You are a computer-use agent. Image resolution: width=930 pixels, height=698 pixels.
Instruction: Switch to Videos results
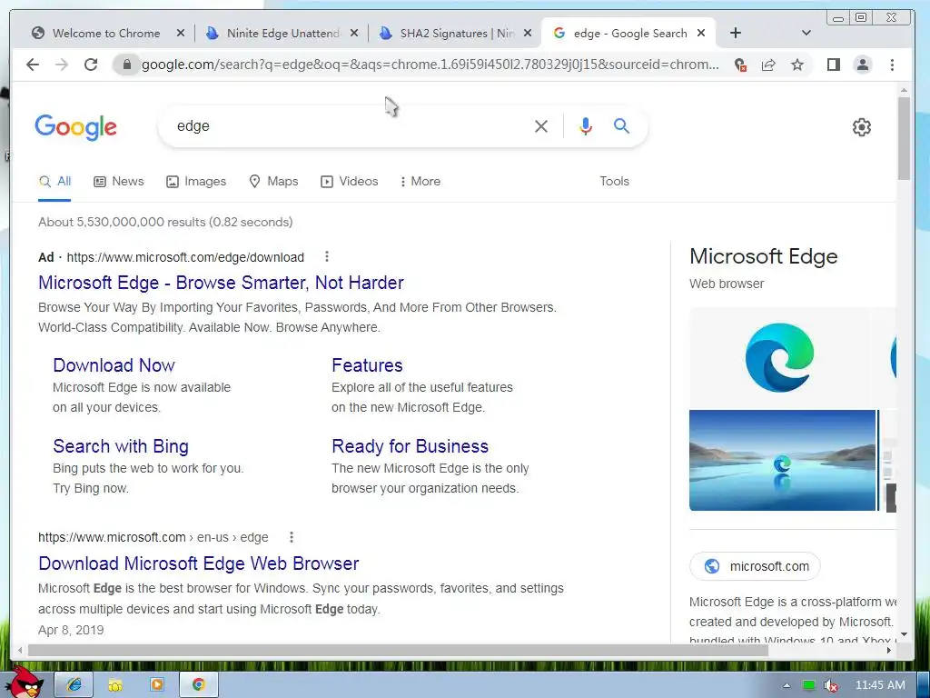click(349, 182)
